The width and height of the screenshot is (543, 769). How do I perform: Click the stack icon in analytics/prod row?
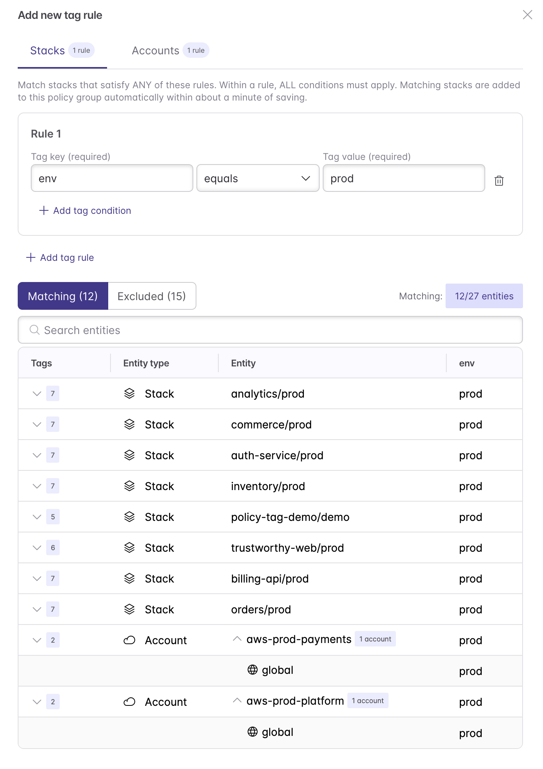pyautogui.click(x=129, y=393)
